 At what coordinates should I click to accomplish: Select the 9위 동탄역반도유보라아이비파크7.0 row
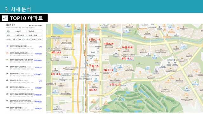[24, 102]
